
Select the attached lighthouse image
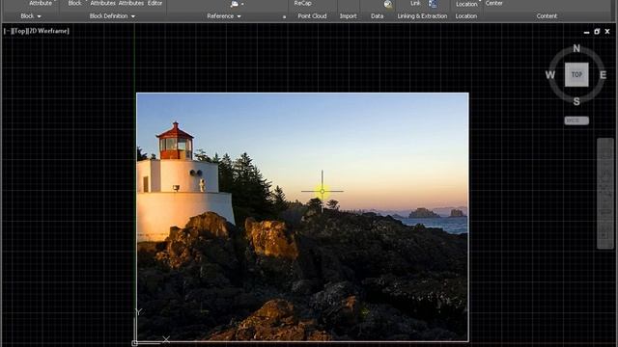click(x=302, y=217)
